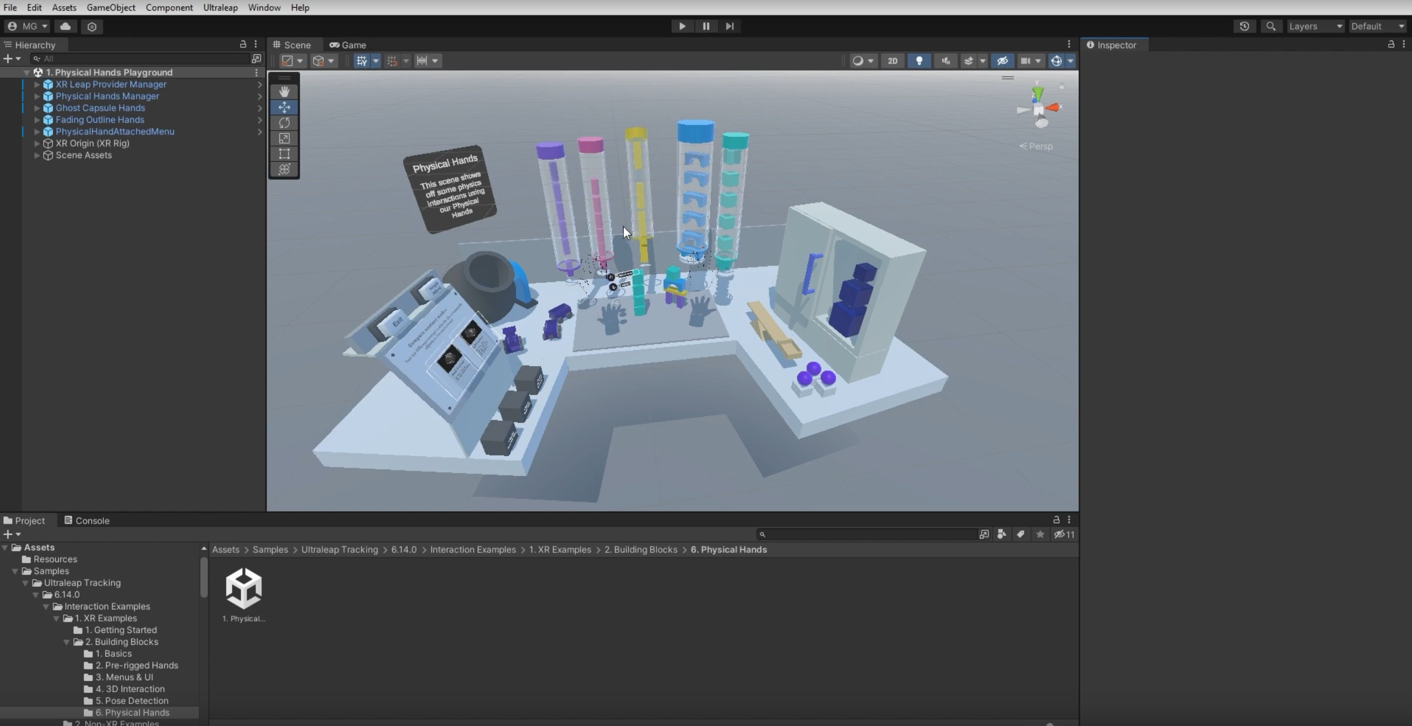Start Play mode
1412x726 pixels.
pos(682,26)
